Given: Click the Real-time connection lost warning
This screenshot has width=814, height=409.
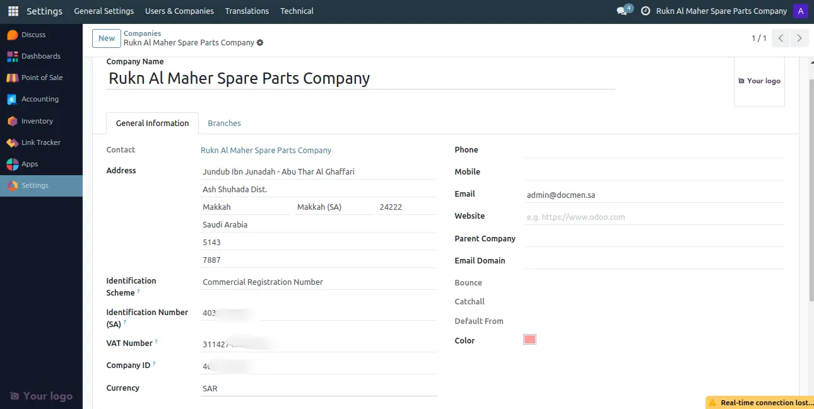Looking at the screenshot, I should coord(760,402).
